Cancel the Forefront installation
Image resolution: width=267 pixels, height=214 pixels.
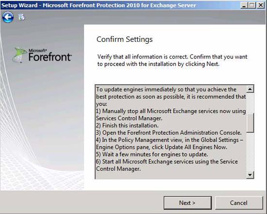239,203
